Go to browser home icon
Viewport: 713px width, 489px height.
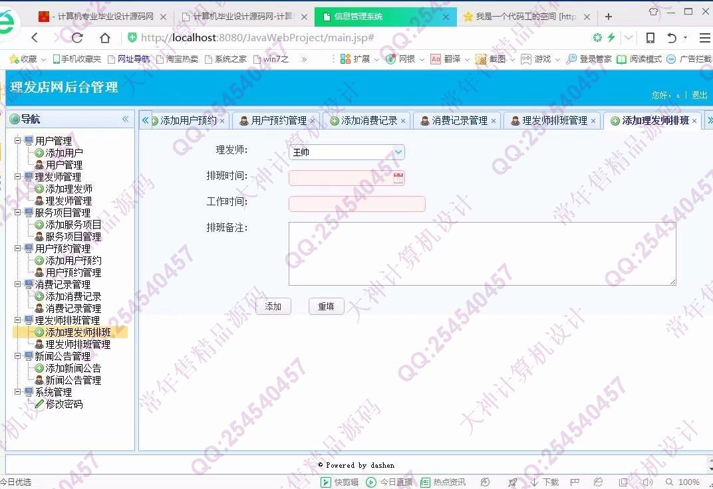click(x=105, y=38)
